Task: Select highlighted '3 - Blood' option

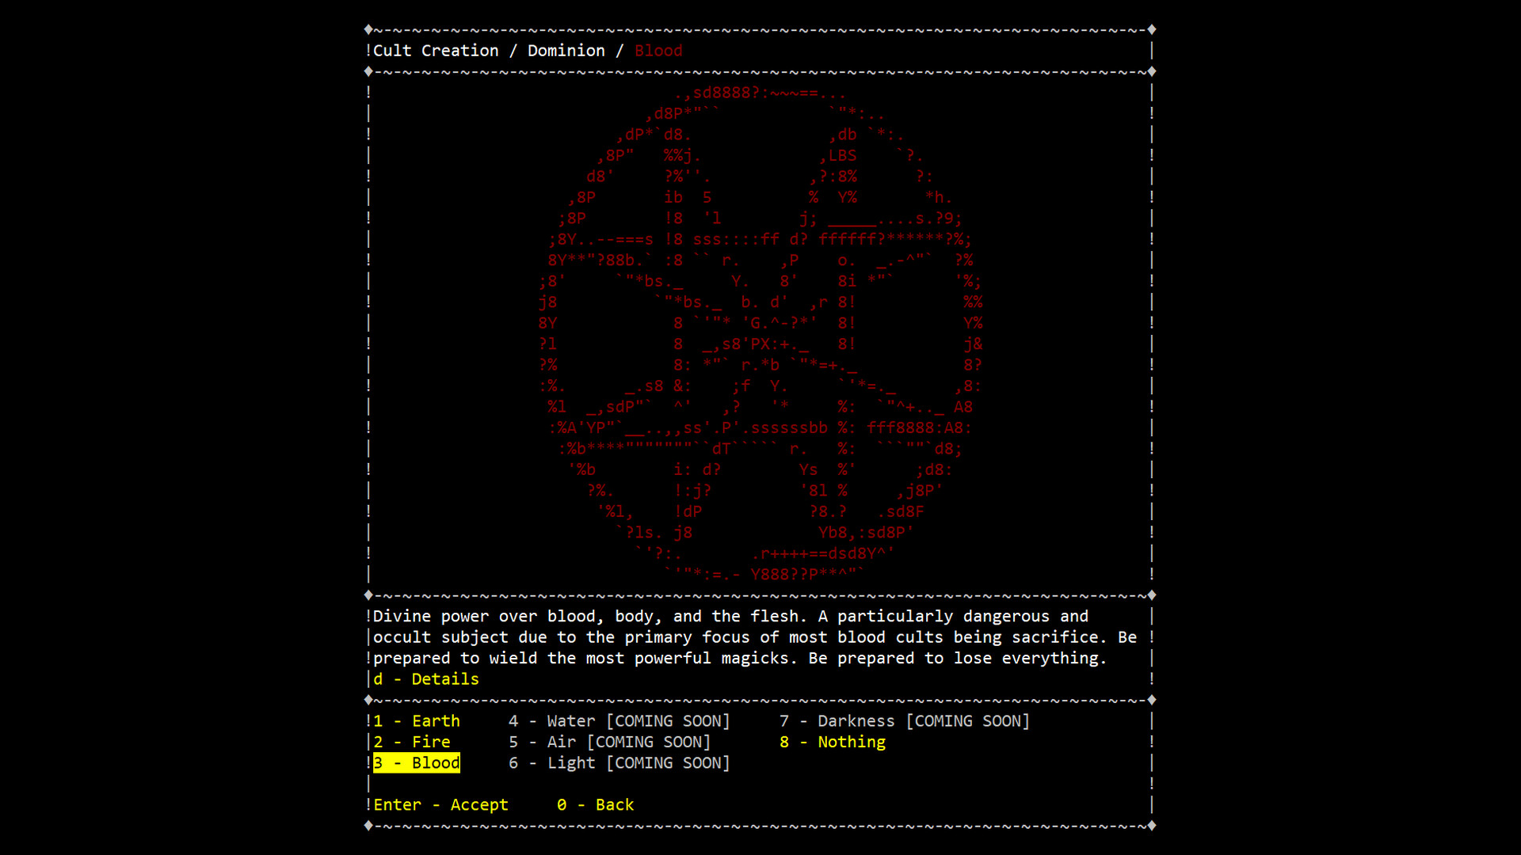Action: click(x=417, y=763)
